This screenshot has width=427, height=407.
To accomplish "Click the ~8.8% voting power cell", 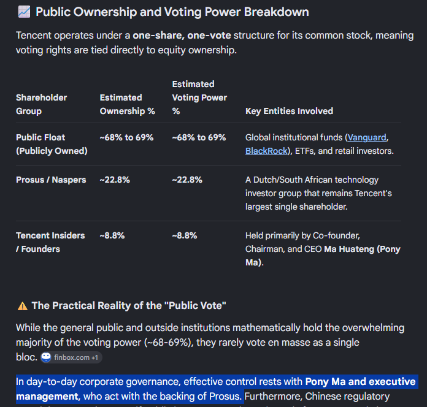I will point(185,235).
